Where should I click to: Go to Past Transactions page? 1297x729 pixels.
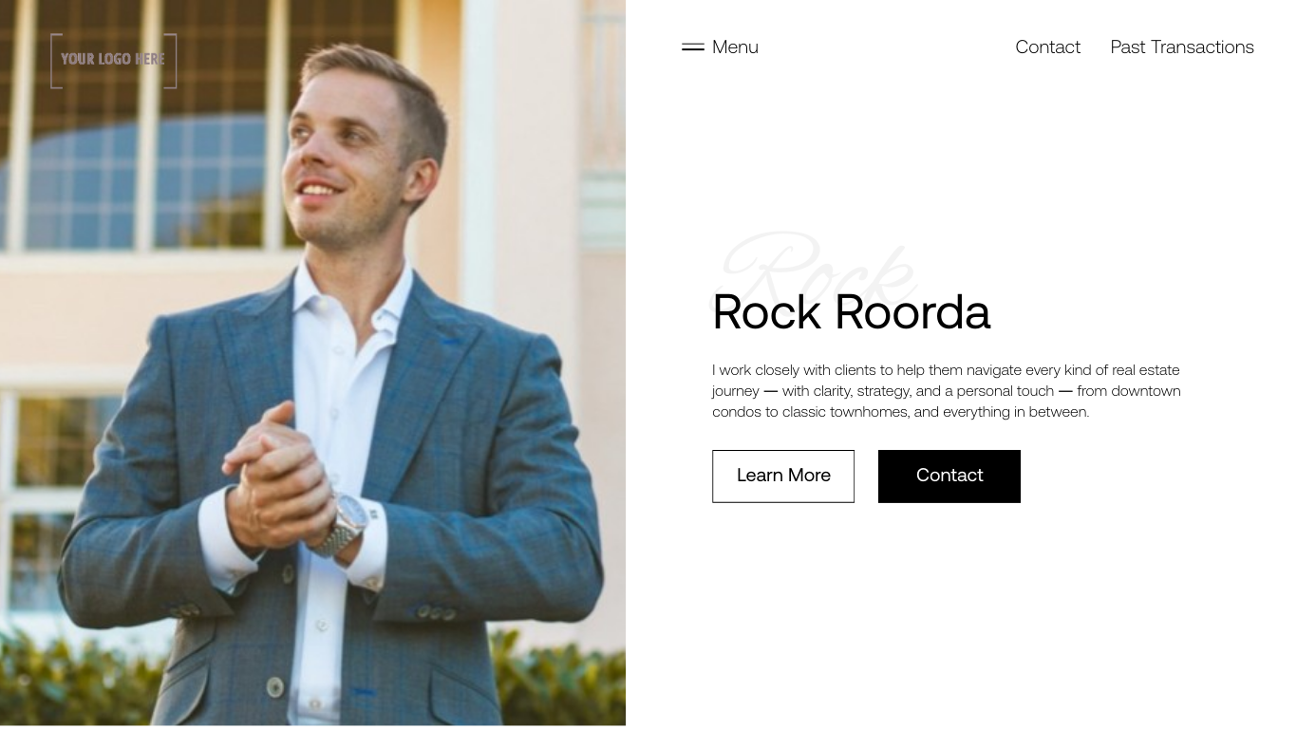[1182, 47]
